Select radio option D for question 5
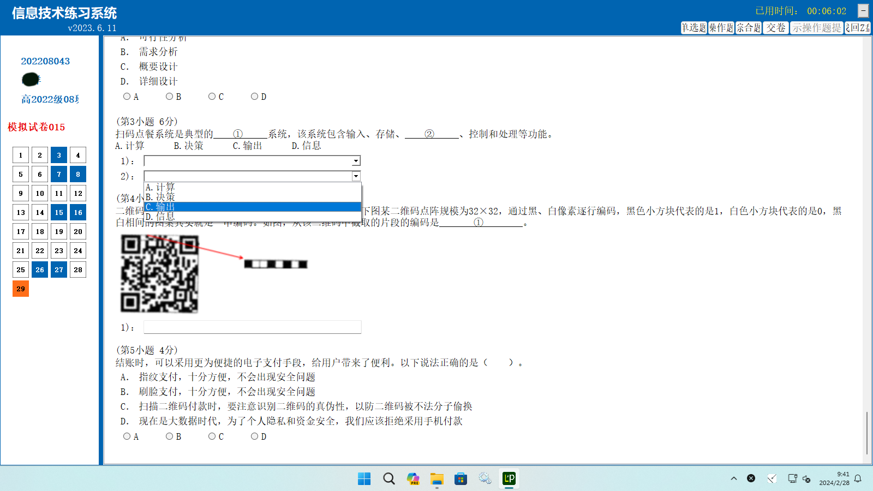This screenshot has width=873, height=491. (x=255, y=436)
